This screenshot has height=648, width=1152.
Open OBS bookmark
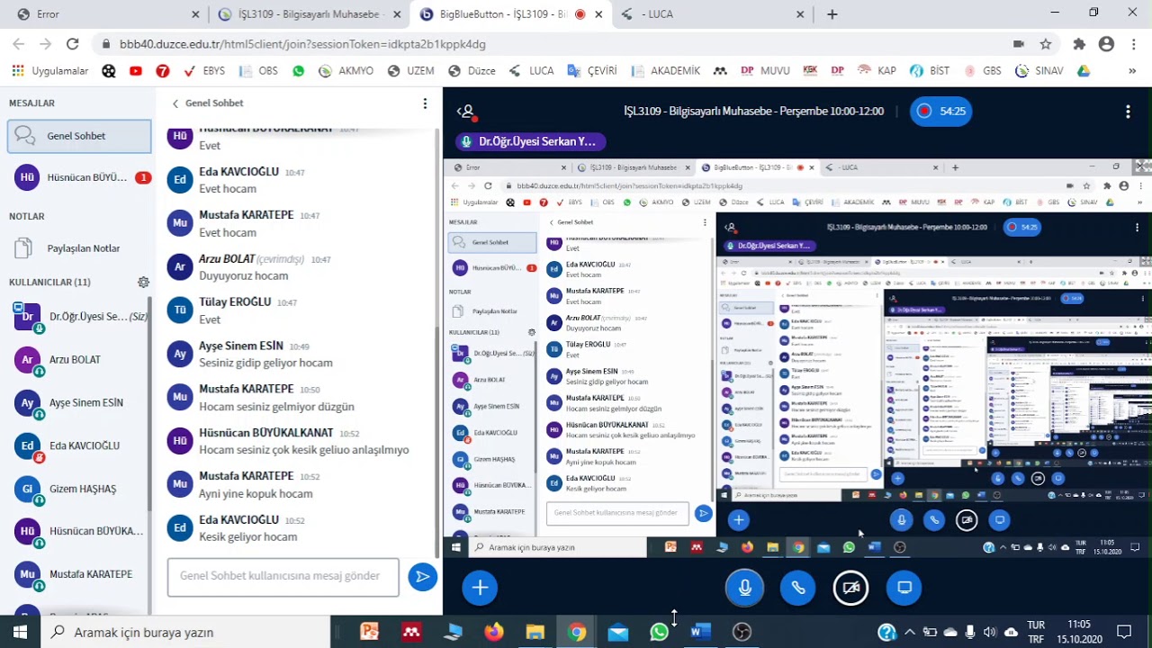coord(258,71)
